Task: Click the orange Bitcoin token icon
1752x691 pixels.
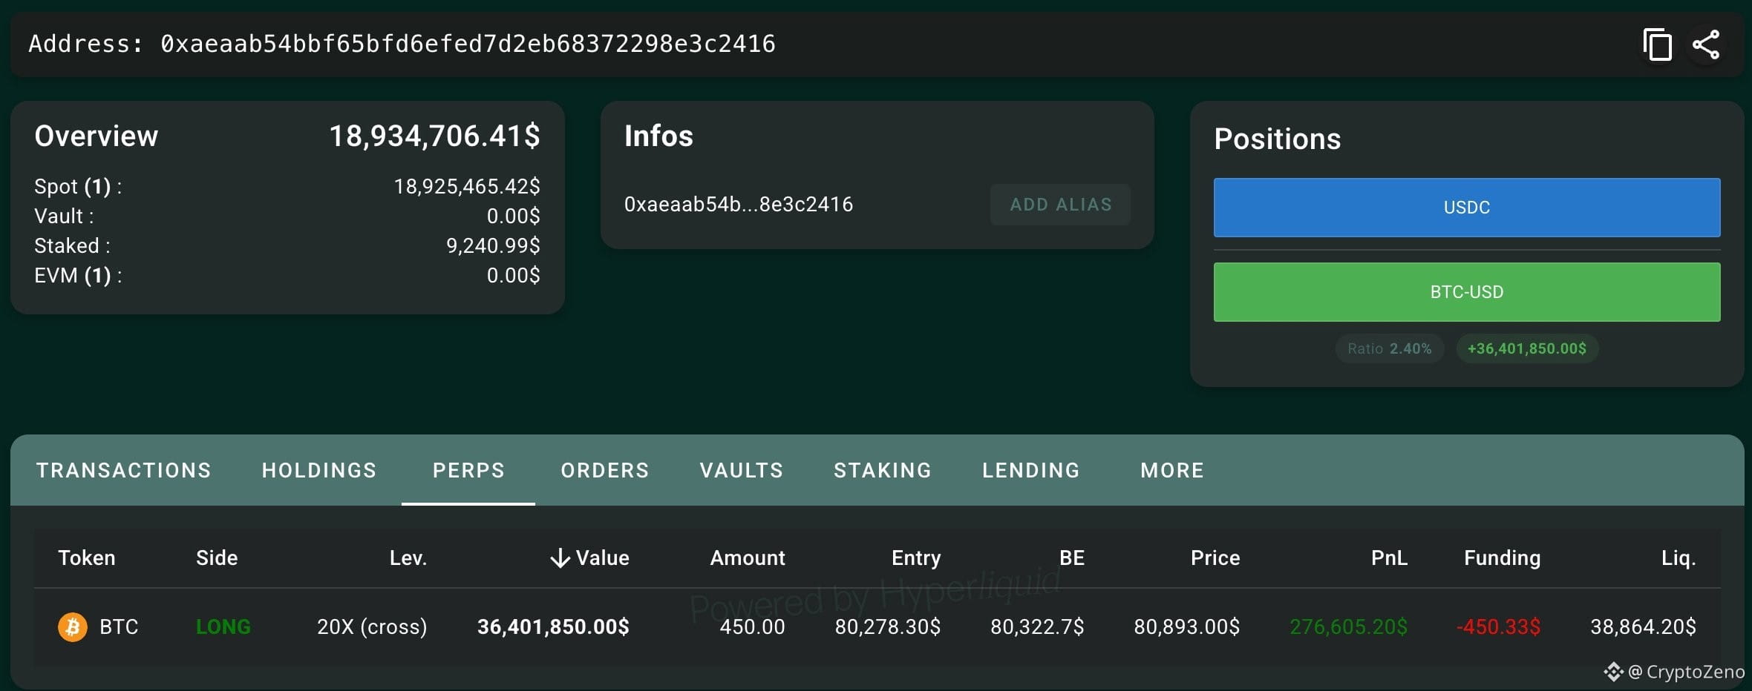Action: pos(73,627)
